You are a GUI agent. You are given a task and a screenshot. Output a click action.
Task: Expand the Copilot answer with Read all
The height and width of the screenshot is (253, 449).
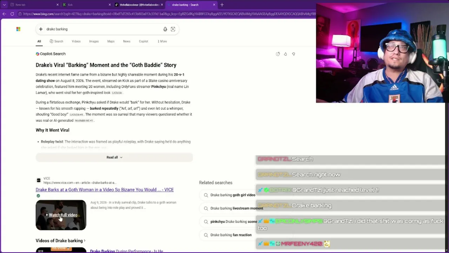(114, 157)
